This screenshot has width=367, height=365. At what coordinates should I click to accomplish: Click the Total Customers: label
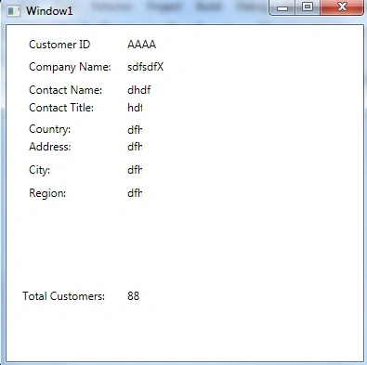64,296
